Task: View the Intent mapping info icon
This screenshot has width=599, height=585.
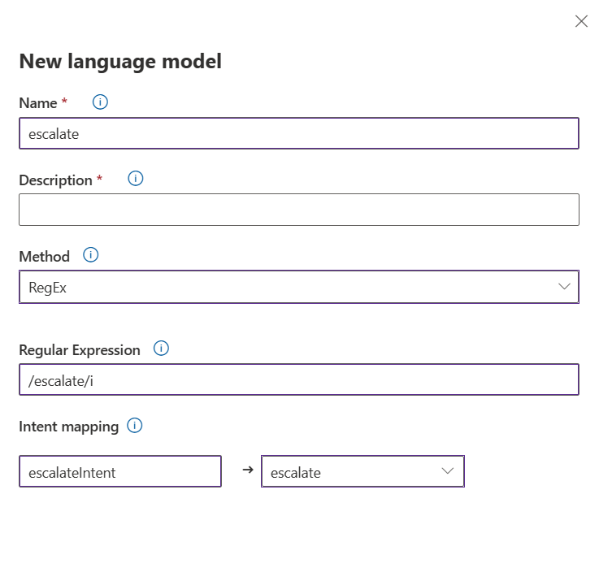Action: point(135,426)
